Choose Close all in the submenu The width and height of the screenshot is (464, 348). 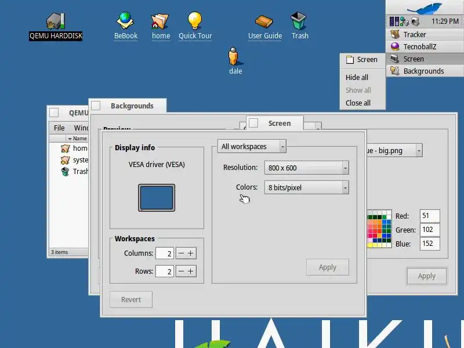coord(362,103)
